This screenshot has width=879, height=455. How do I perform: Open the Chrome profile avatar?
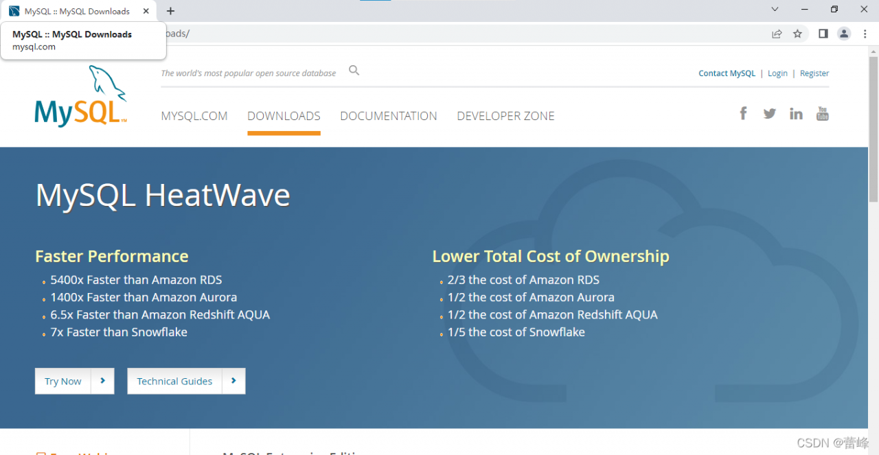[x=844, y=34]
